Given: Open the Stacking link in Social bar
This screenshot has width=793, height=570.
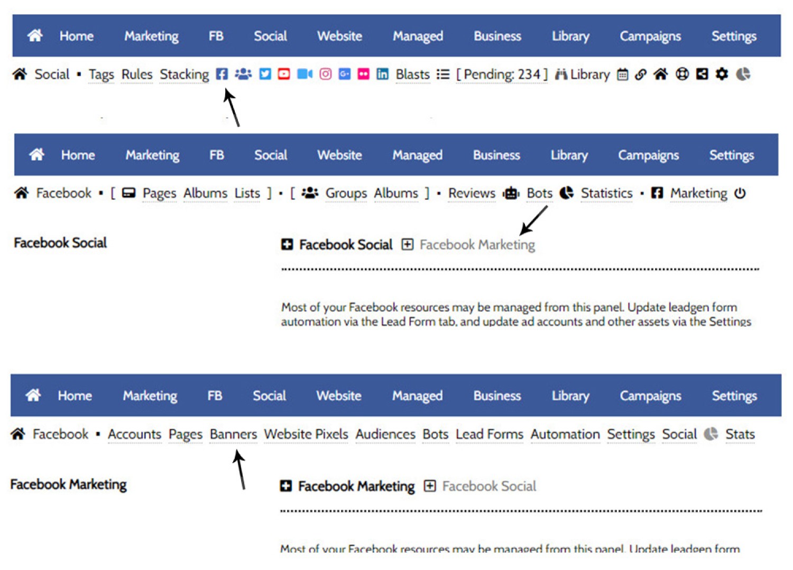Looking at the screenshot, I should click(x=185, y=75).
